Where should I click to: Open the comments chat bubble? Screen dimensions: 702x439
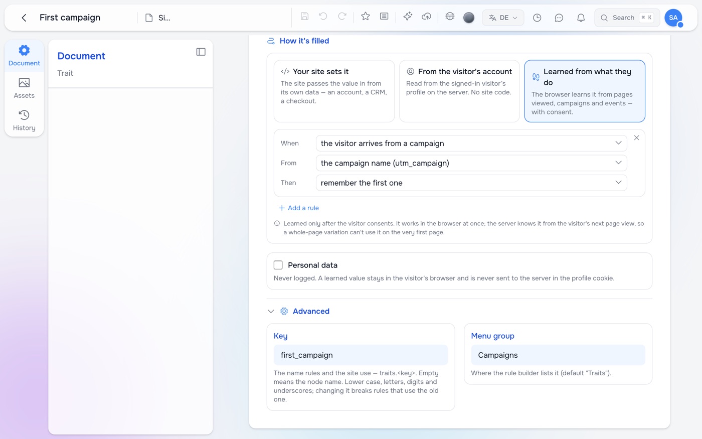559,18
